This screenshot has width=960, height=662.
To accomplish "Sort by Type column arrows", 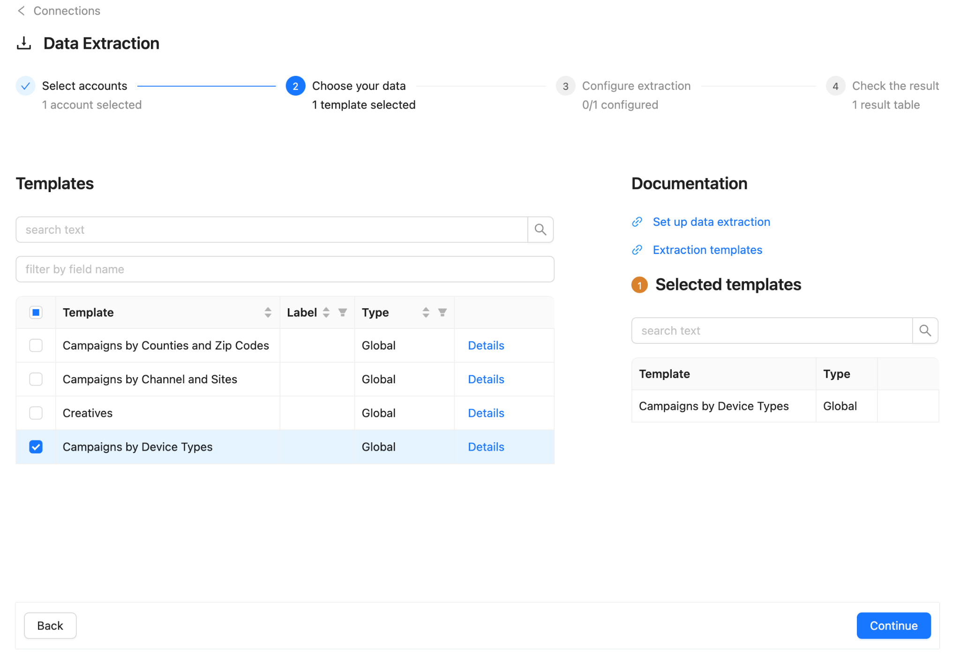I will 426,312.
